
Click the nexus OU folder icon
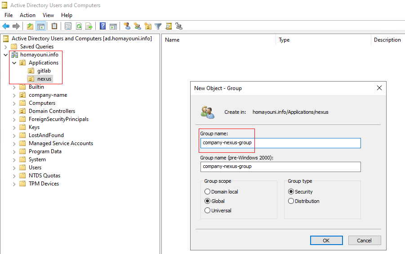(x=31, y=79)
